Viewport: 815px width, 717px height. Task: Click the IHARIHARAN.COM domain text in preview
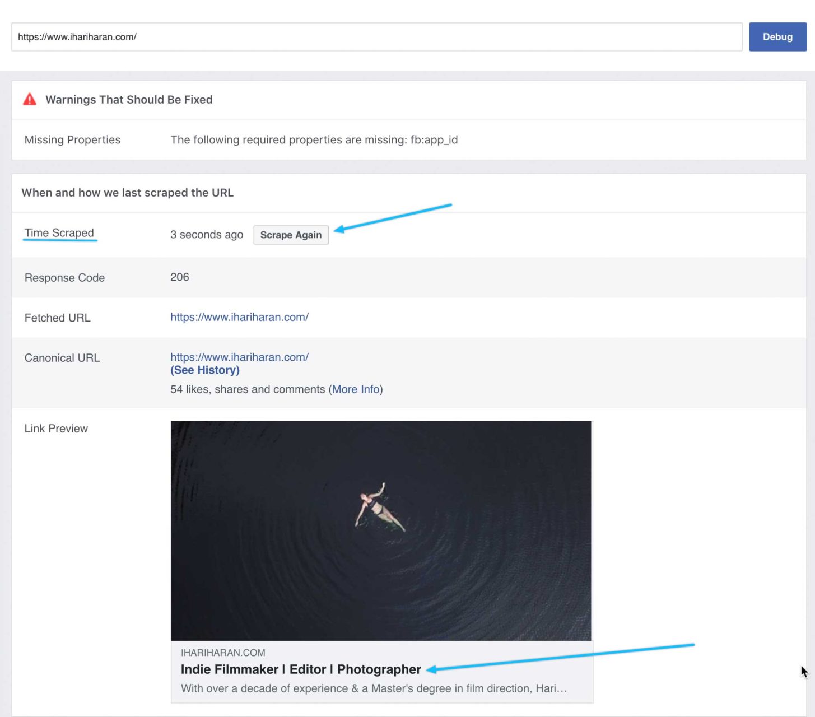coord(223,653)
